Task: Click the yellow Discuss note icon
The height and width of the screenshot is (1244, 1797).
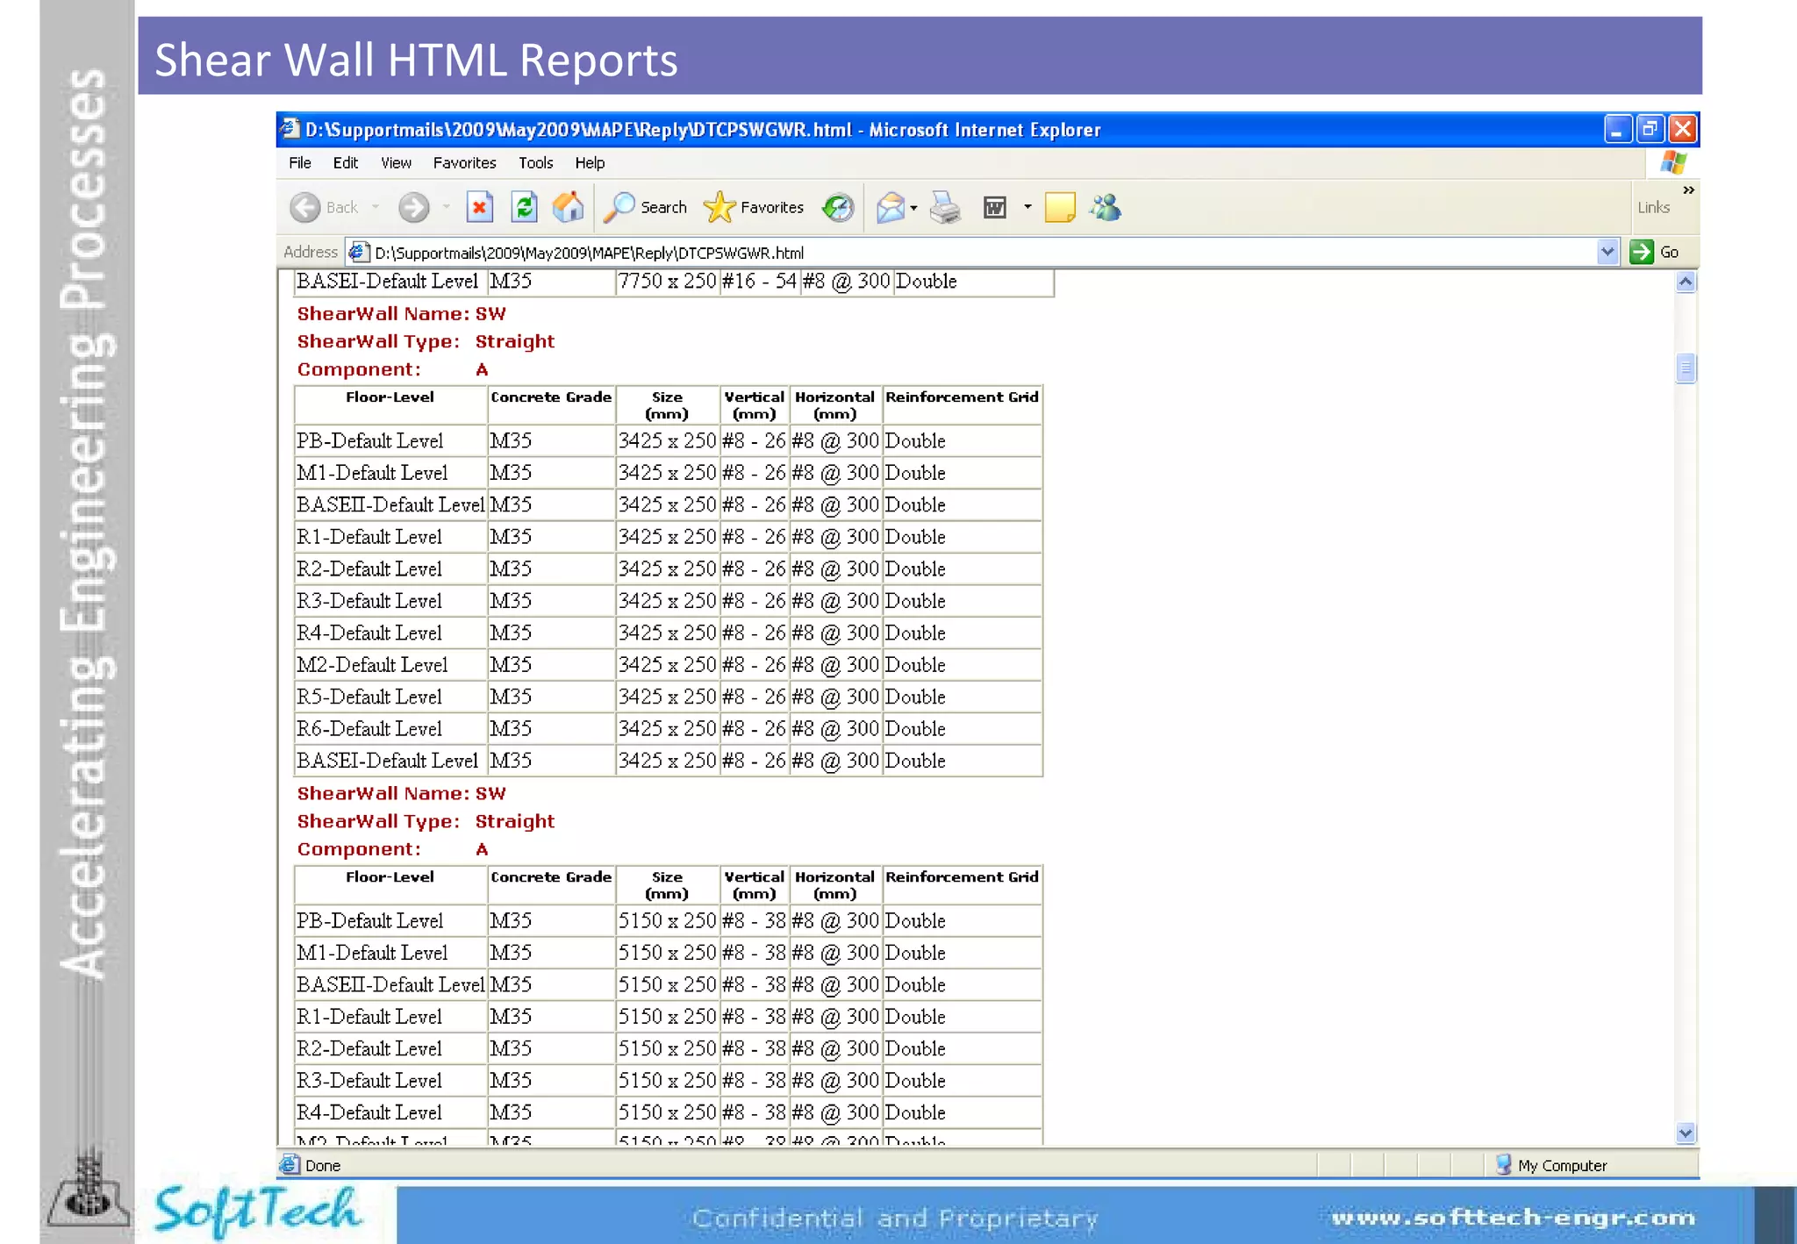Action: 1060,208
